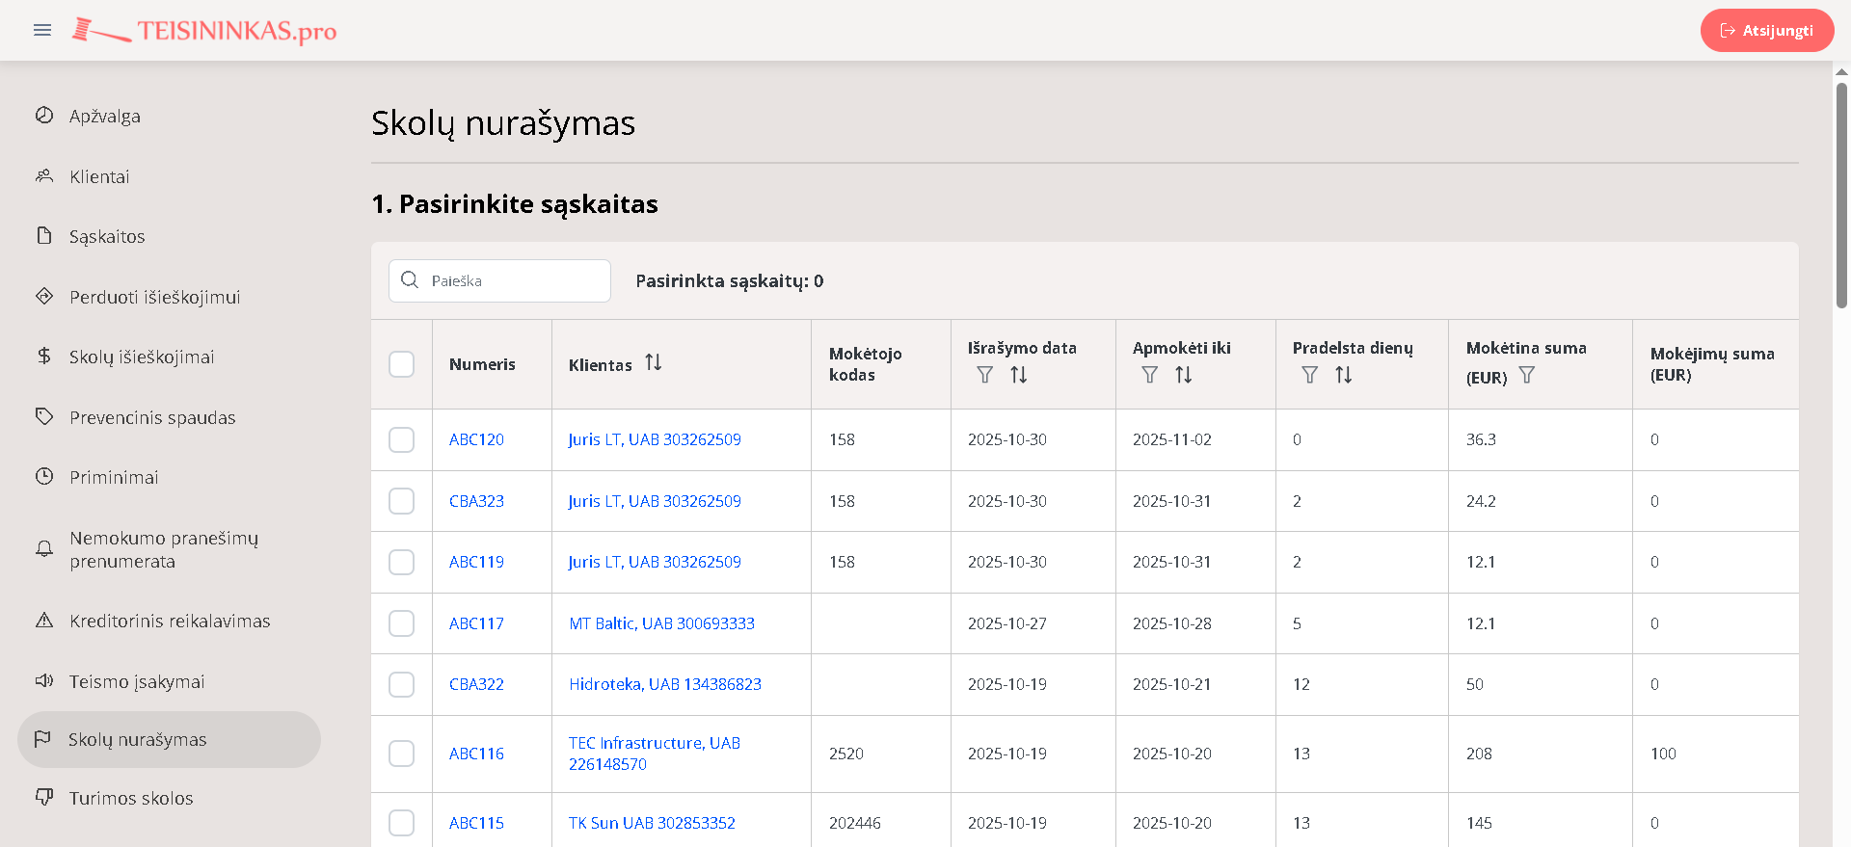Screen dimensions: 1851x847
Task: Click the Atsijungti logout button
Action: point(1767,30)
